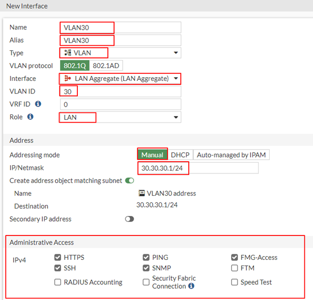Enable the Security Fabric Connection checkbox
Viewport: 313px width, 300px height.
click(x=146, y=282)
